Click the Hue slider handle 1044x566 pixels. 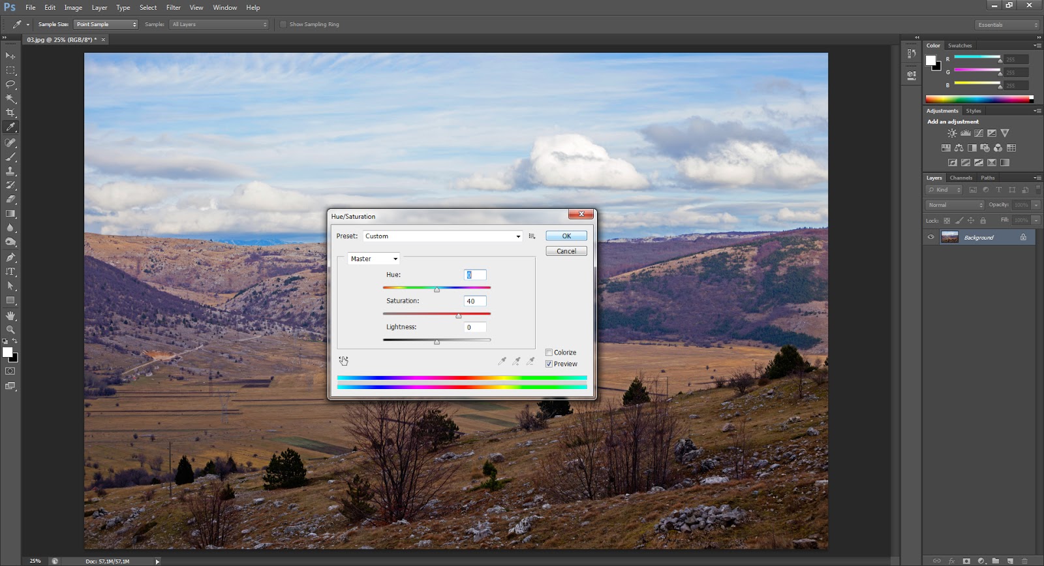coord(437,290)
